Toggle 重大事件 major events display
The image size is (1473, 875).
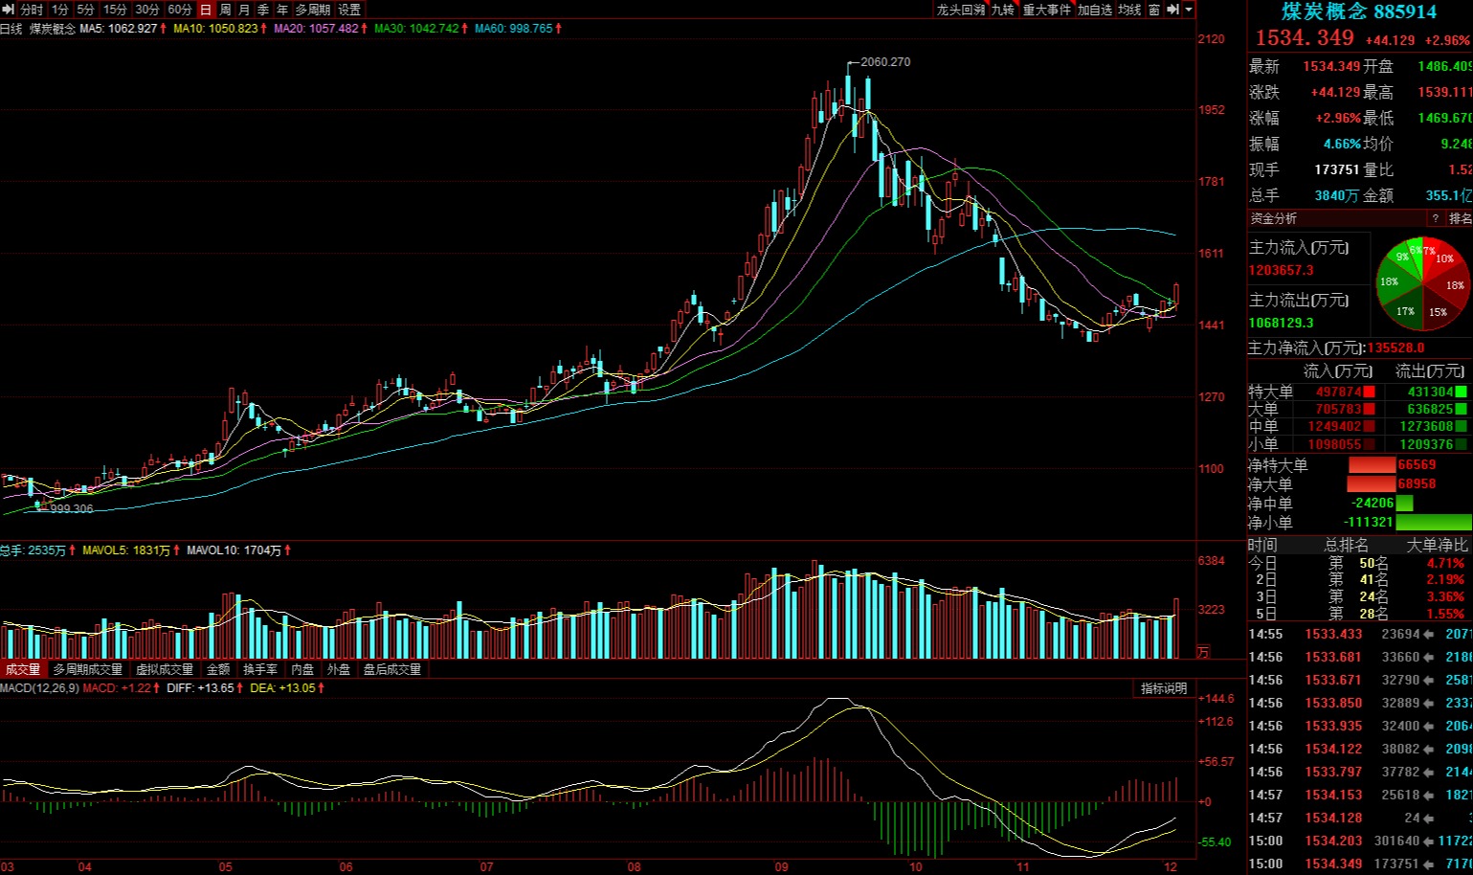coord(1047,10)
